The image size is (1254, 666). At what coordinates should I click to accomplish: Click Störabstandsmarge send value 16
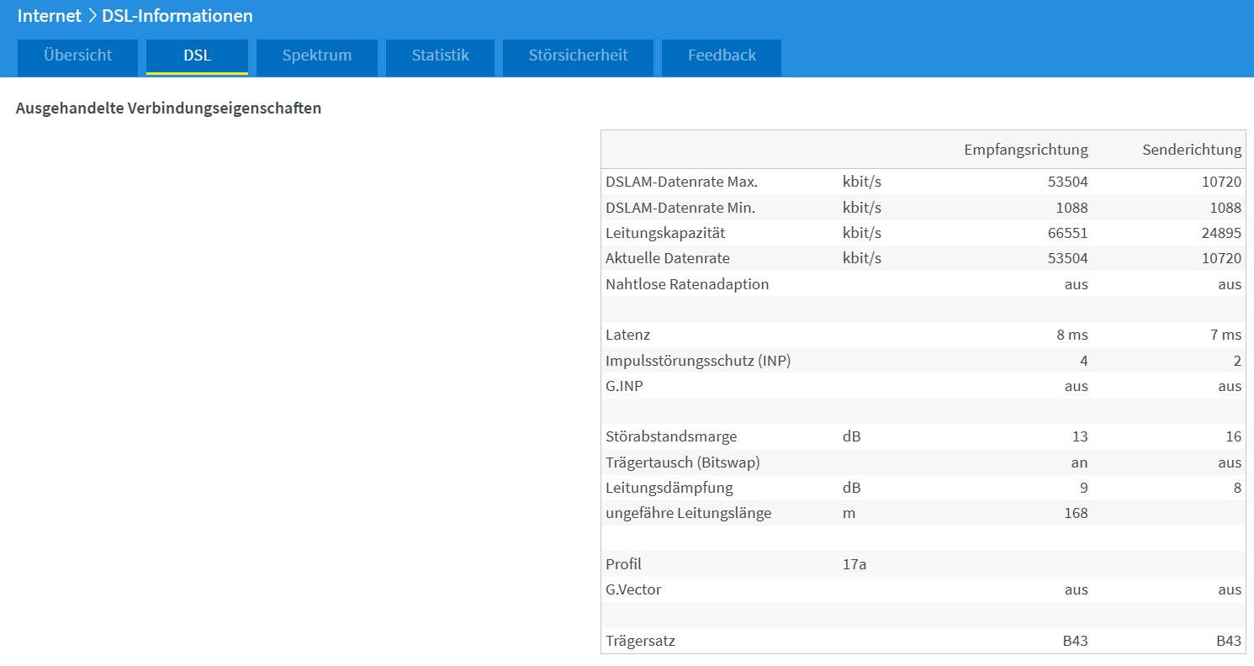[x=1233, y=436]
